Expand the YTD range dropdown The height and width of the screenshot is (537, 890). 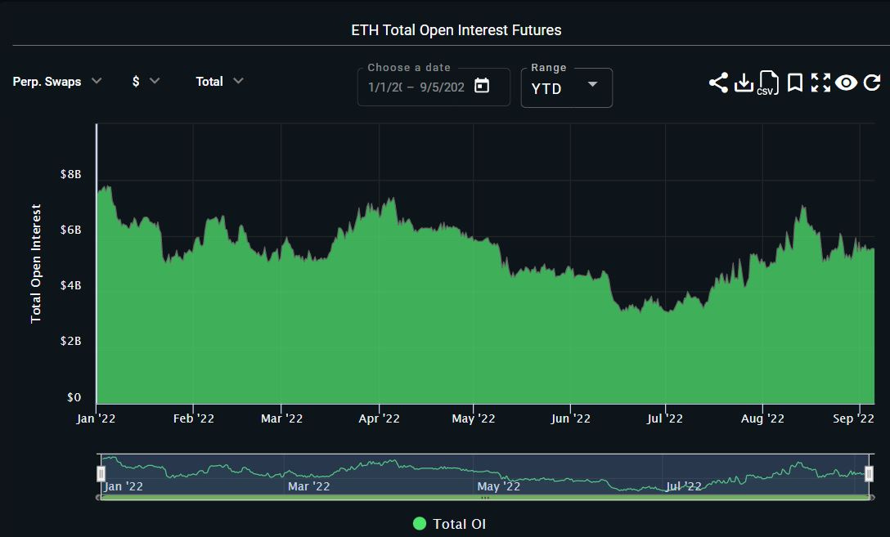[x=566, y=88]
